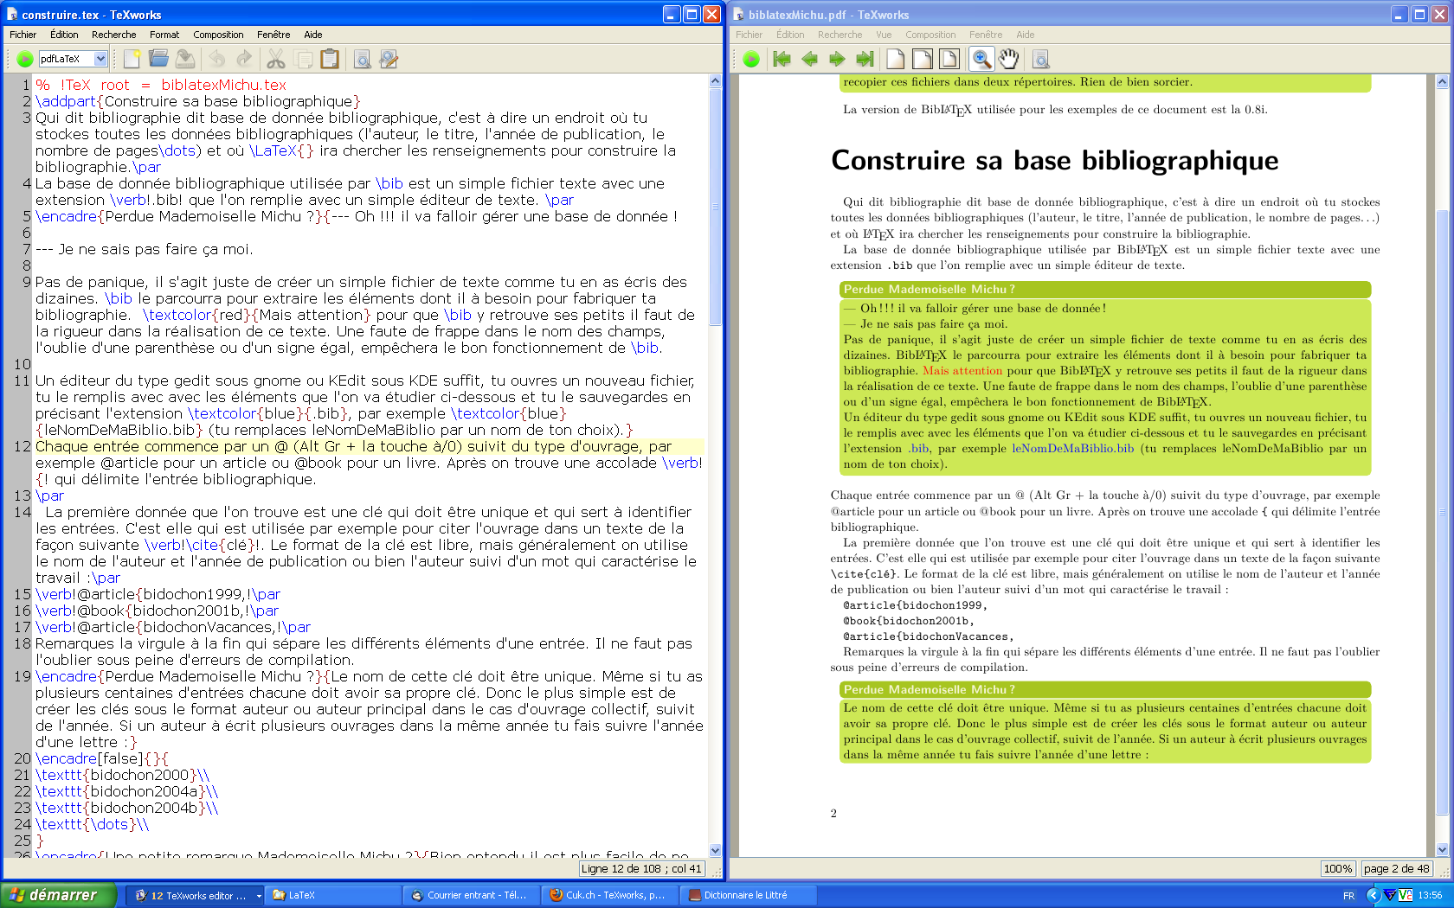This screenshot has height=908, width=1454.
Task: Click the green Typeset button in PDF window
Action: click(751, 59)
